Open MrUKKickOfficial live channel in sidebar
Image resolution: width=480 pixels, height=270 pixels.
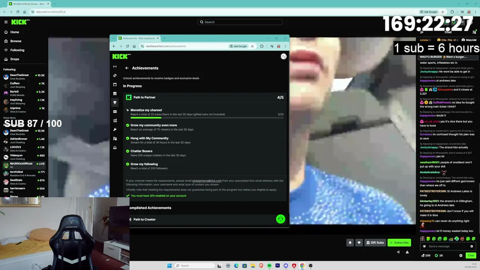pos(24,165)
